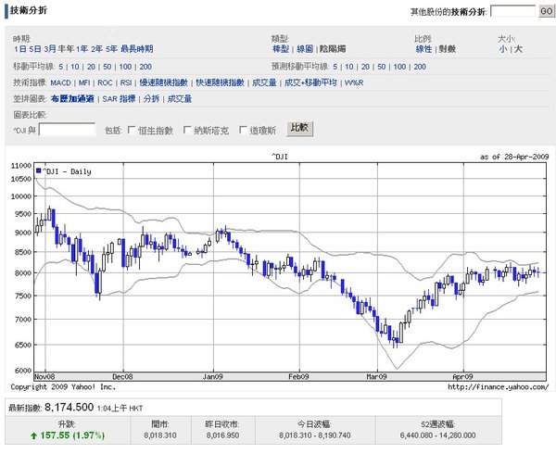Click the 昨日收市 value 8,016.950
The height and width of the screenshot is (454, 556).
point(222,435)
